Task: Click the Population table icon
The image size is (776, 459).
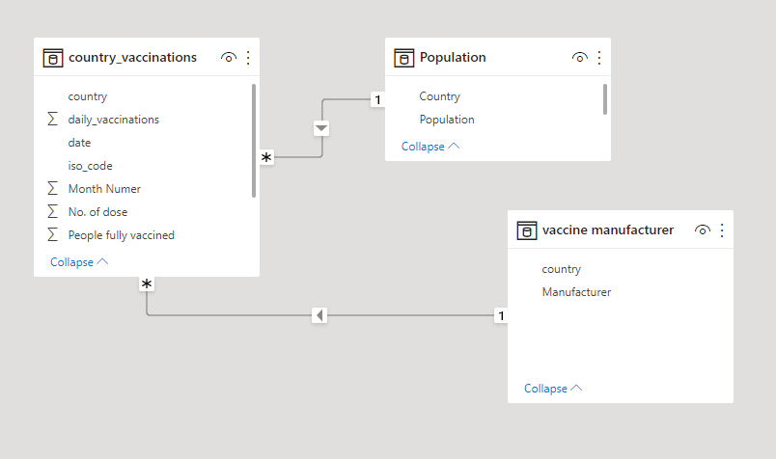Action: coord(403,58)
